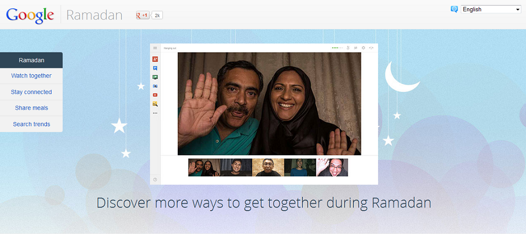Viewport: 526px width, 234px height.
Task: Click the Google +1 button
Action: pyautogui.click(x=142, y=15)
